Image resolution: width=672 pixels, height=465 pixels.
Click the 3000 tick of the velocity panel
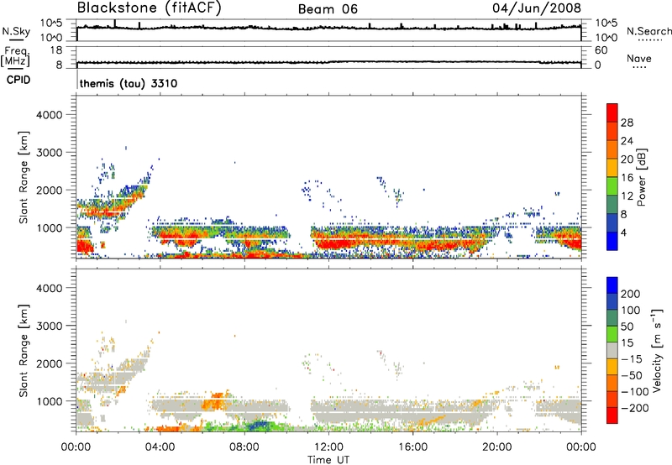[x=50, y=326]
